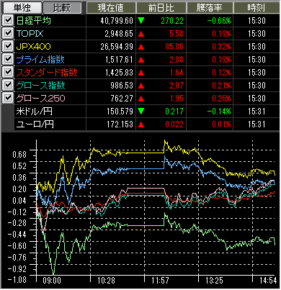Click the 前日比 column header
This screenshot has height=290, width=281.
[x=161, y=8]
